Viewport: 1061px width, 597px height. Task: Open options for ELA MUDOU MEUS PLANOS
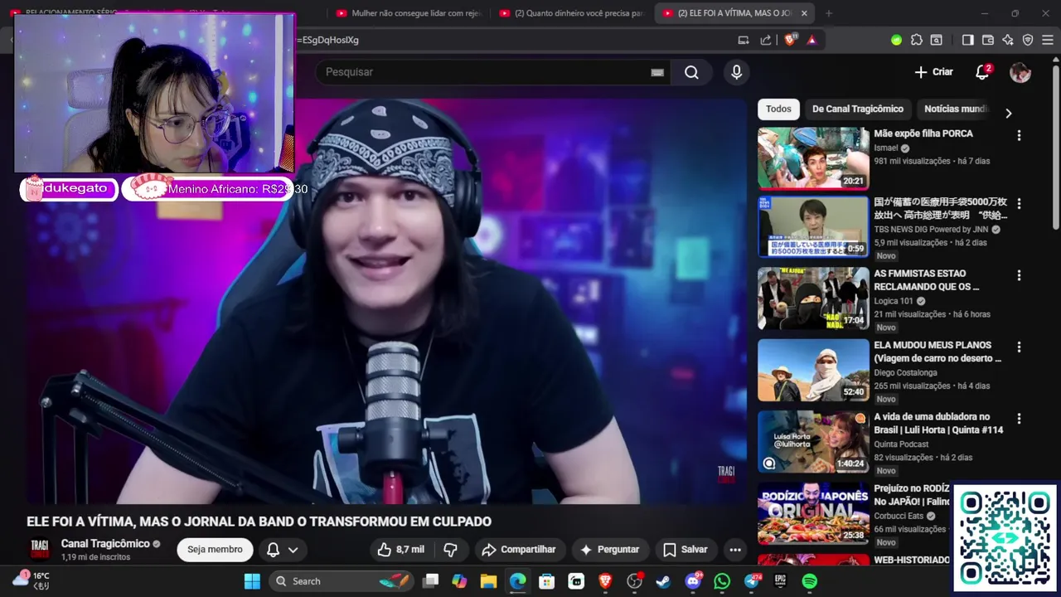coord(1019,347)
